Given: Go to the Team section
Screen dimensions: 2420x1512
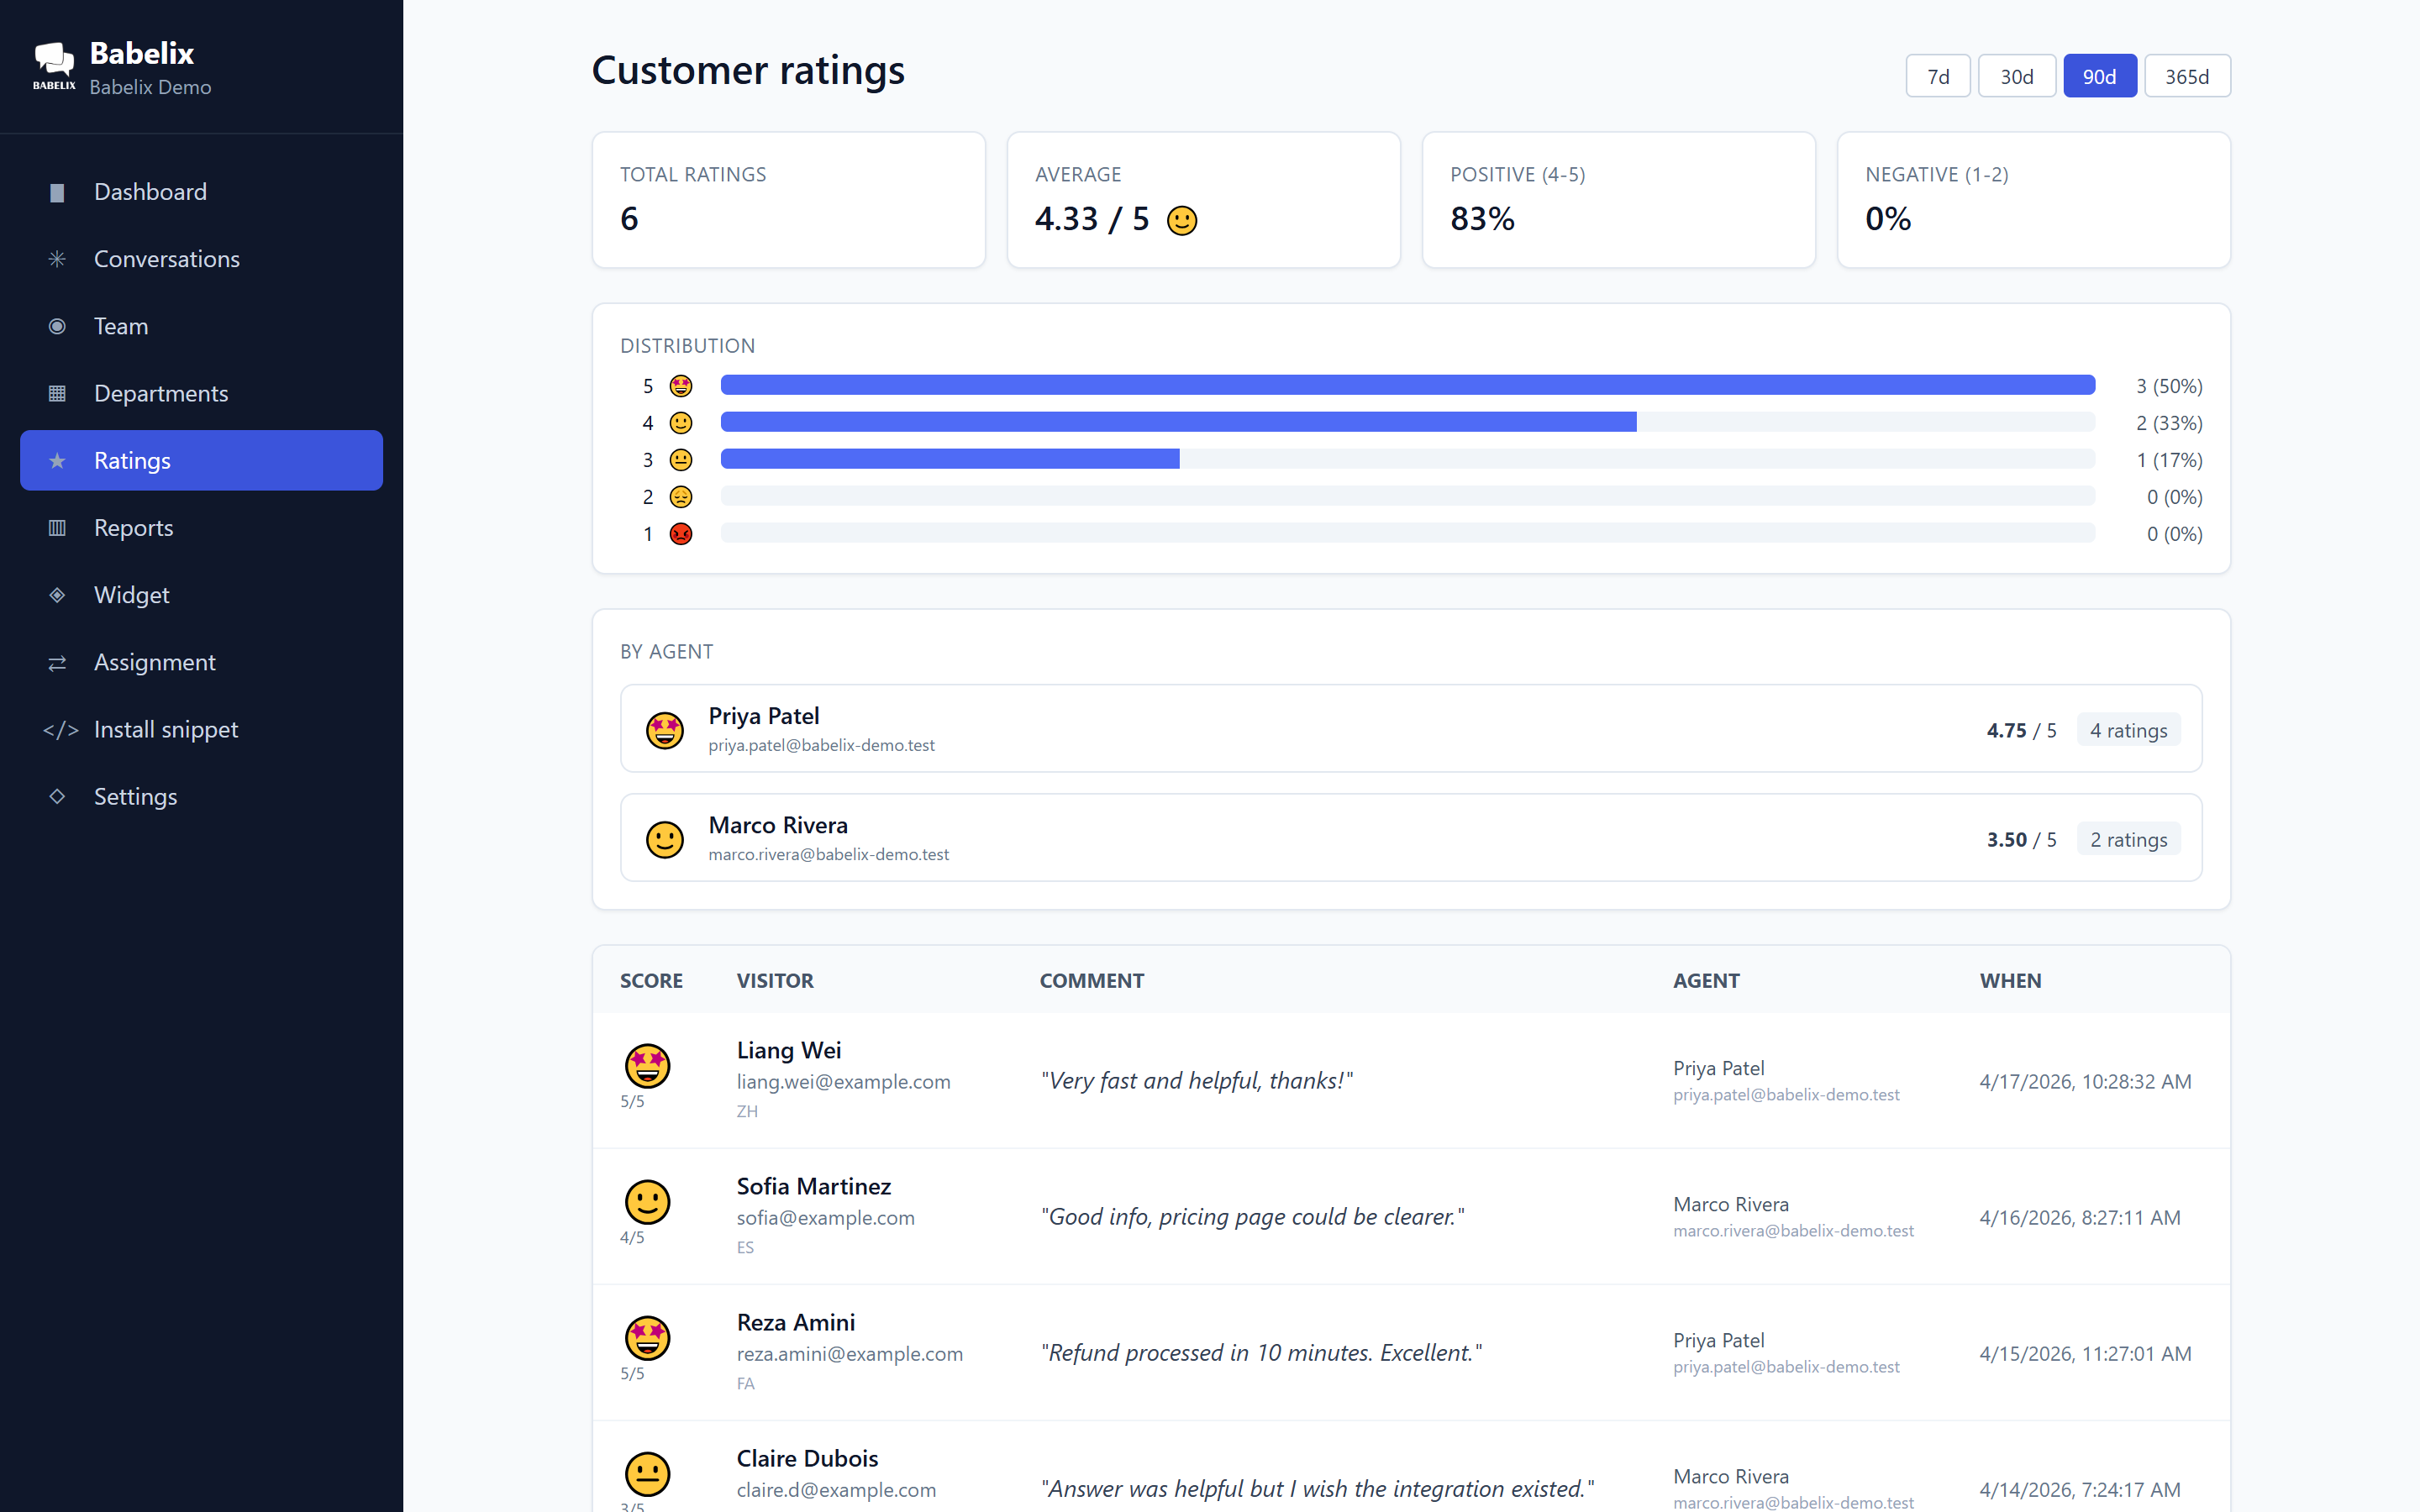Looking at the screenshot, I should pyautogui.click(x=201, y=326).
